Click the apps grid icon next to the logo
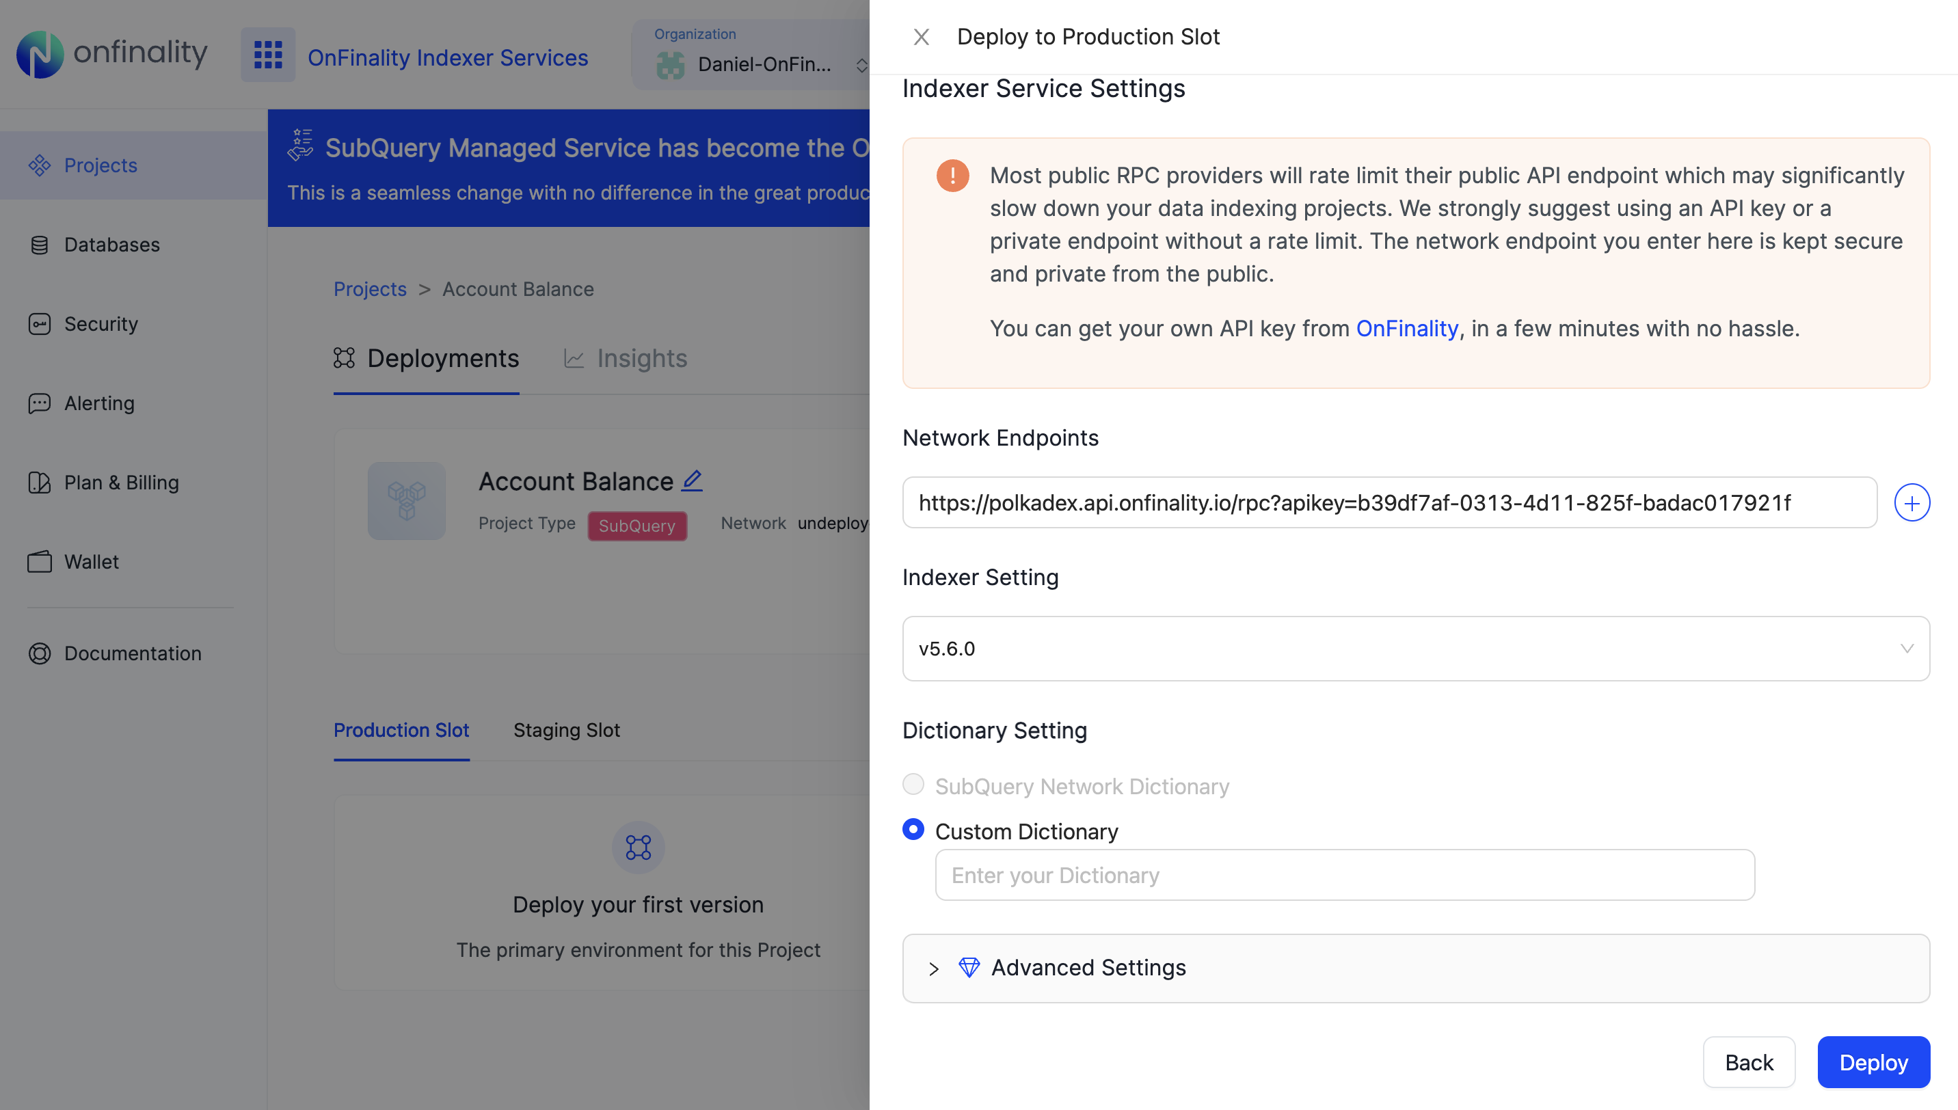Viewport: 1958px width, 1110px height. pyautogui.click(x=267, y=54)
